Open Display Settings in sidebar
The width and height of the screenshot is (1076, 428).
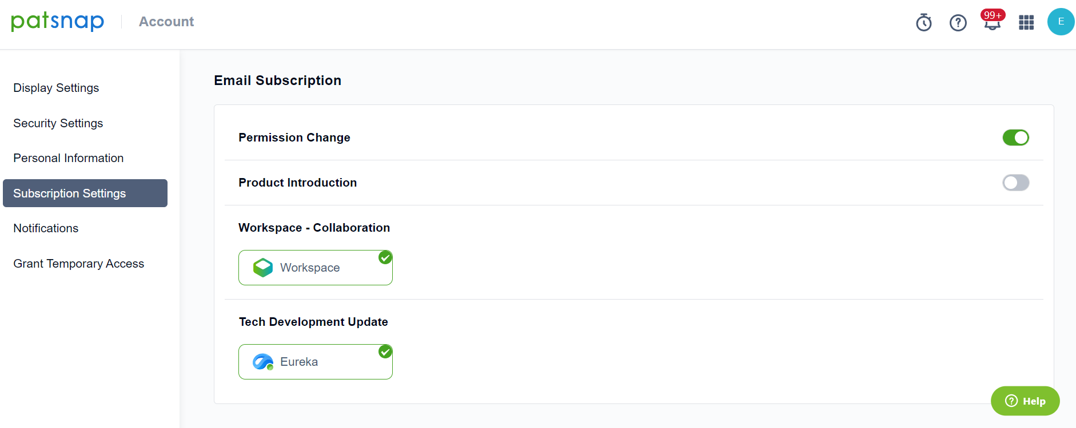[x=56, y=88]
